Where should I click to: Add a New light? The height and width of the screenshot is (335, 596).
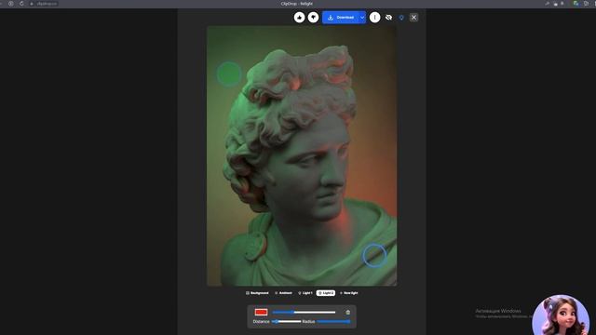point(348,293)
